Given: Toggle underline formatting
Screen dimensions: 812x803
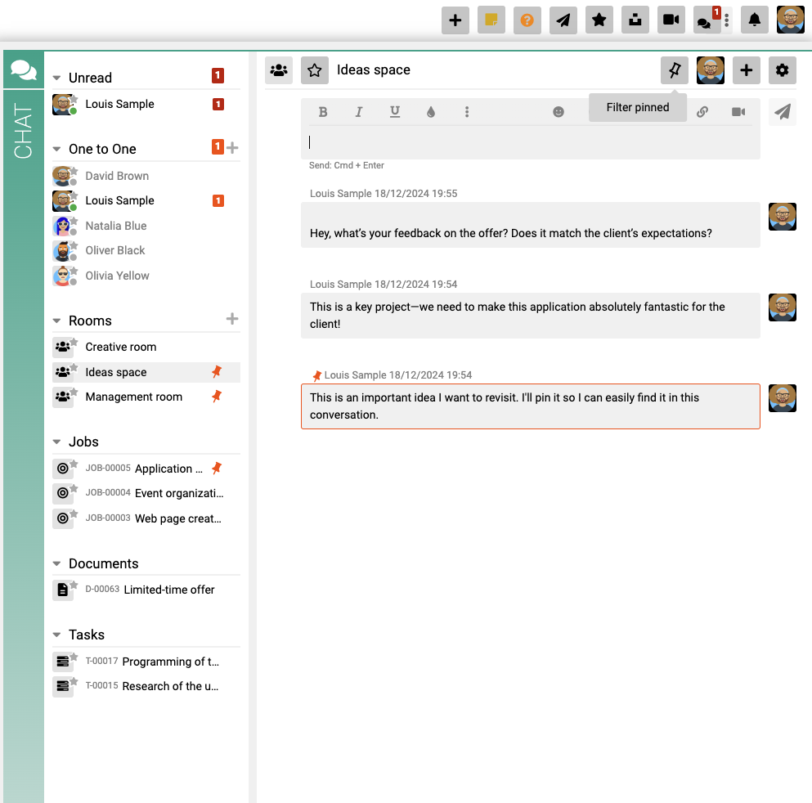Looking at the screenshot, I should coord(395,112).
